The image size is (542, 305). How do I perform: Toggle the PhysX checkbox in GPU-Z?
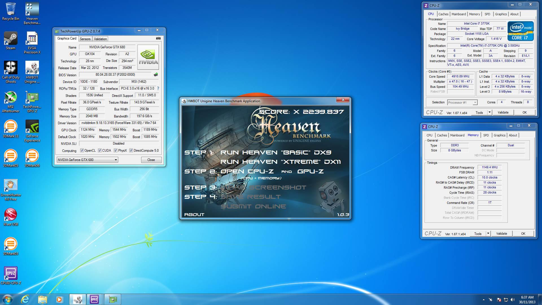pos(115,151)
